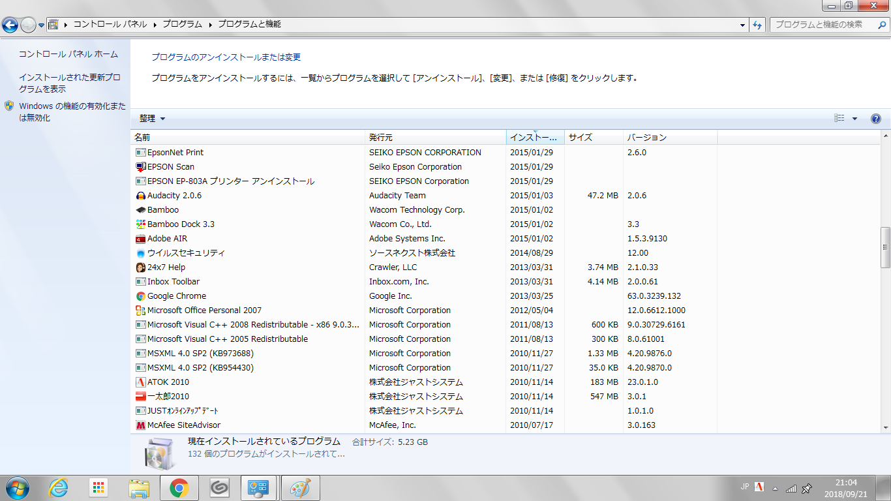The image size is (891, 501).
Task: Click the refresh arrows beside the address bar
Action: click(757, 25)
